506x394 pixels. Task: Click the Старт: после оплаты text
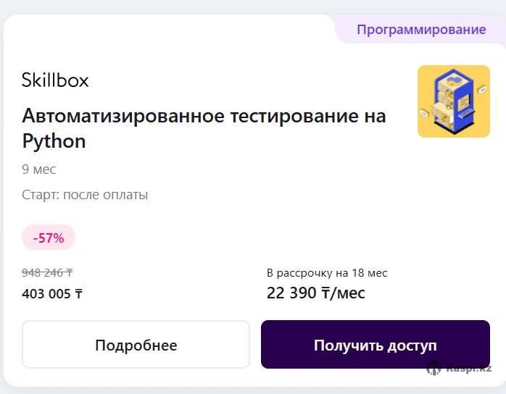pos(85,195)
